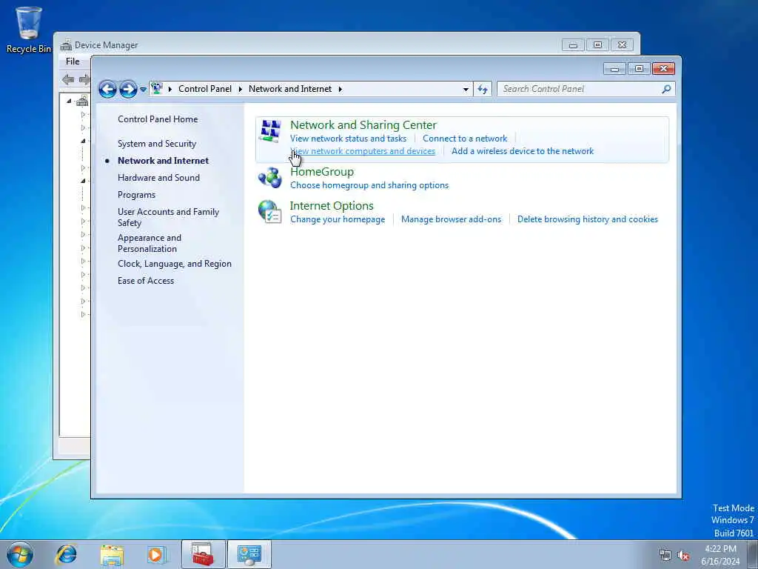Click Add a wireless device to the network
Image resolution: width=758 pixels, height=569 pixels.
(x=523, y=151)
